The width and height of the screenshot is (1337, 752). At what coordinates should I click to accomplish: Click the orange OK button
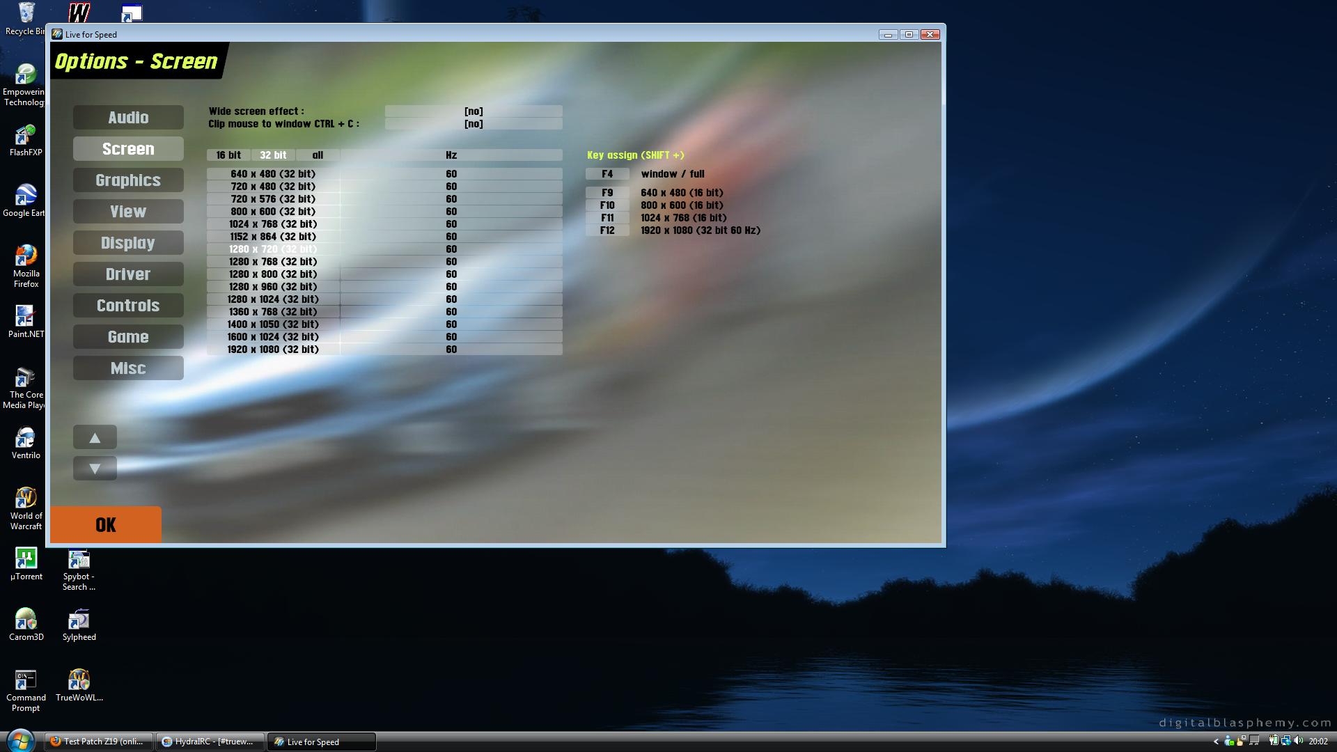pyautogui.click(x=106, y=525)
